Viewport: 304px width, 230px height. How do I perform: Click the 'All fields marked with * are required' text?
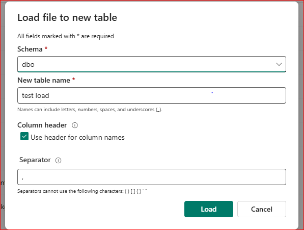click(x=66, y=36)
